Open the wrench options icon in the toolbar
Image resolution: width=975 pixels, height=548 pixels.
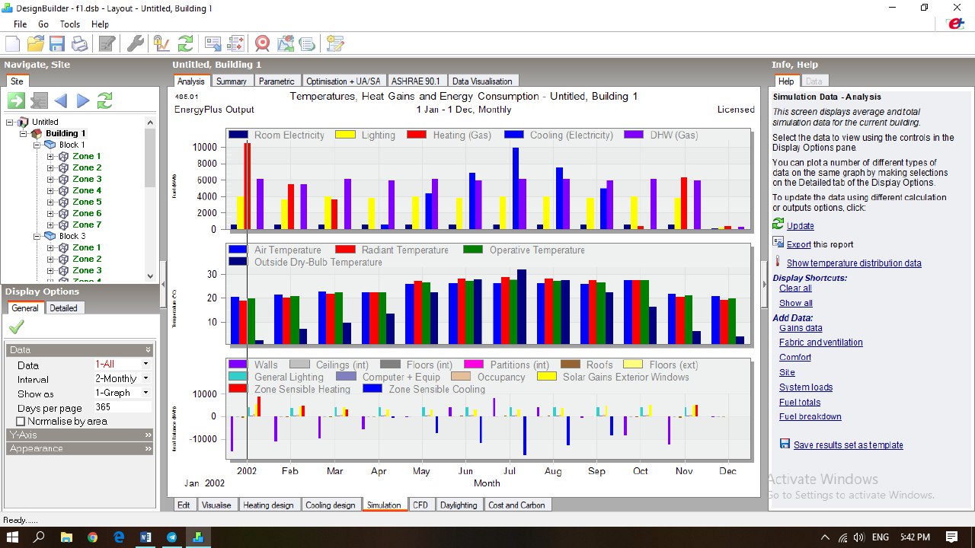pos(135,43)
